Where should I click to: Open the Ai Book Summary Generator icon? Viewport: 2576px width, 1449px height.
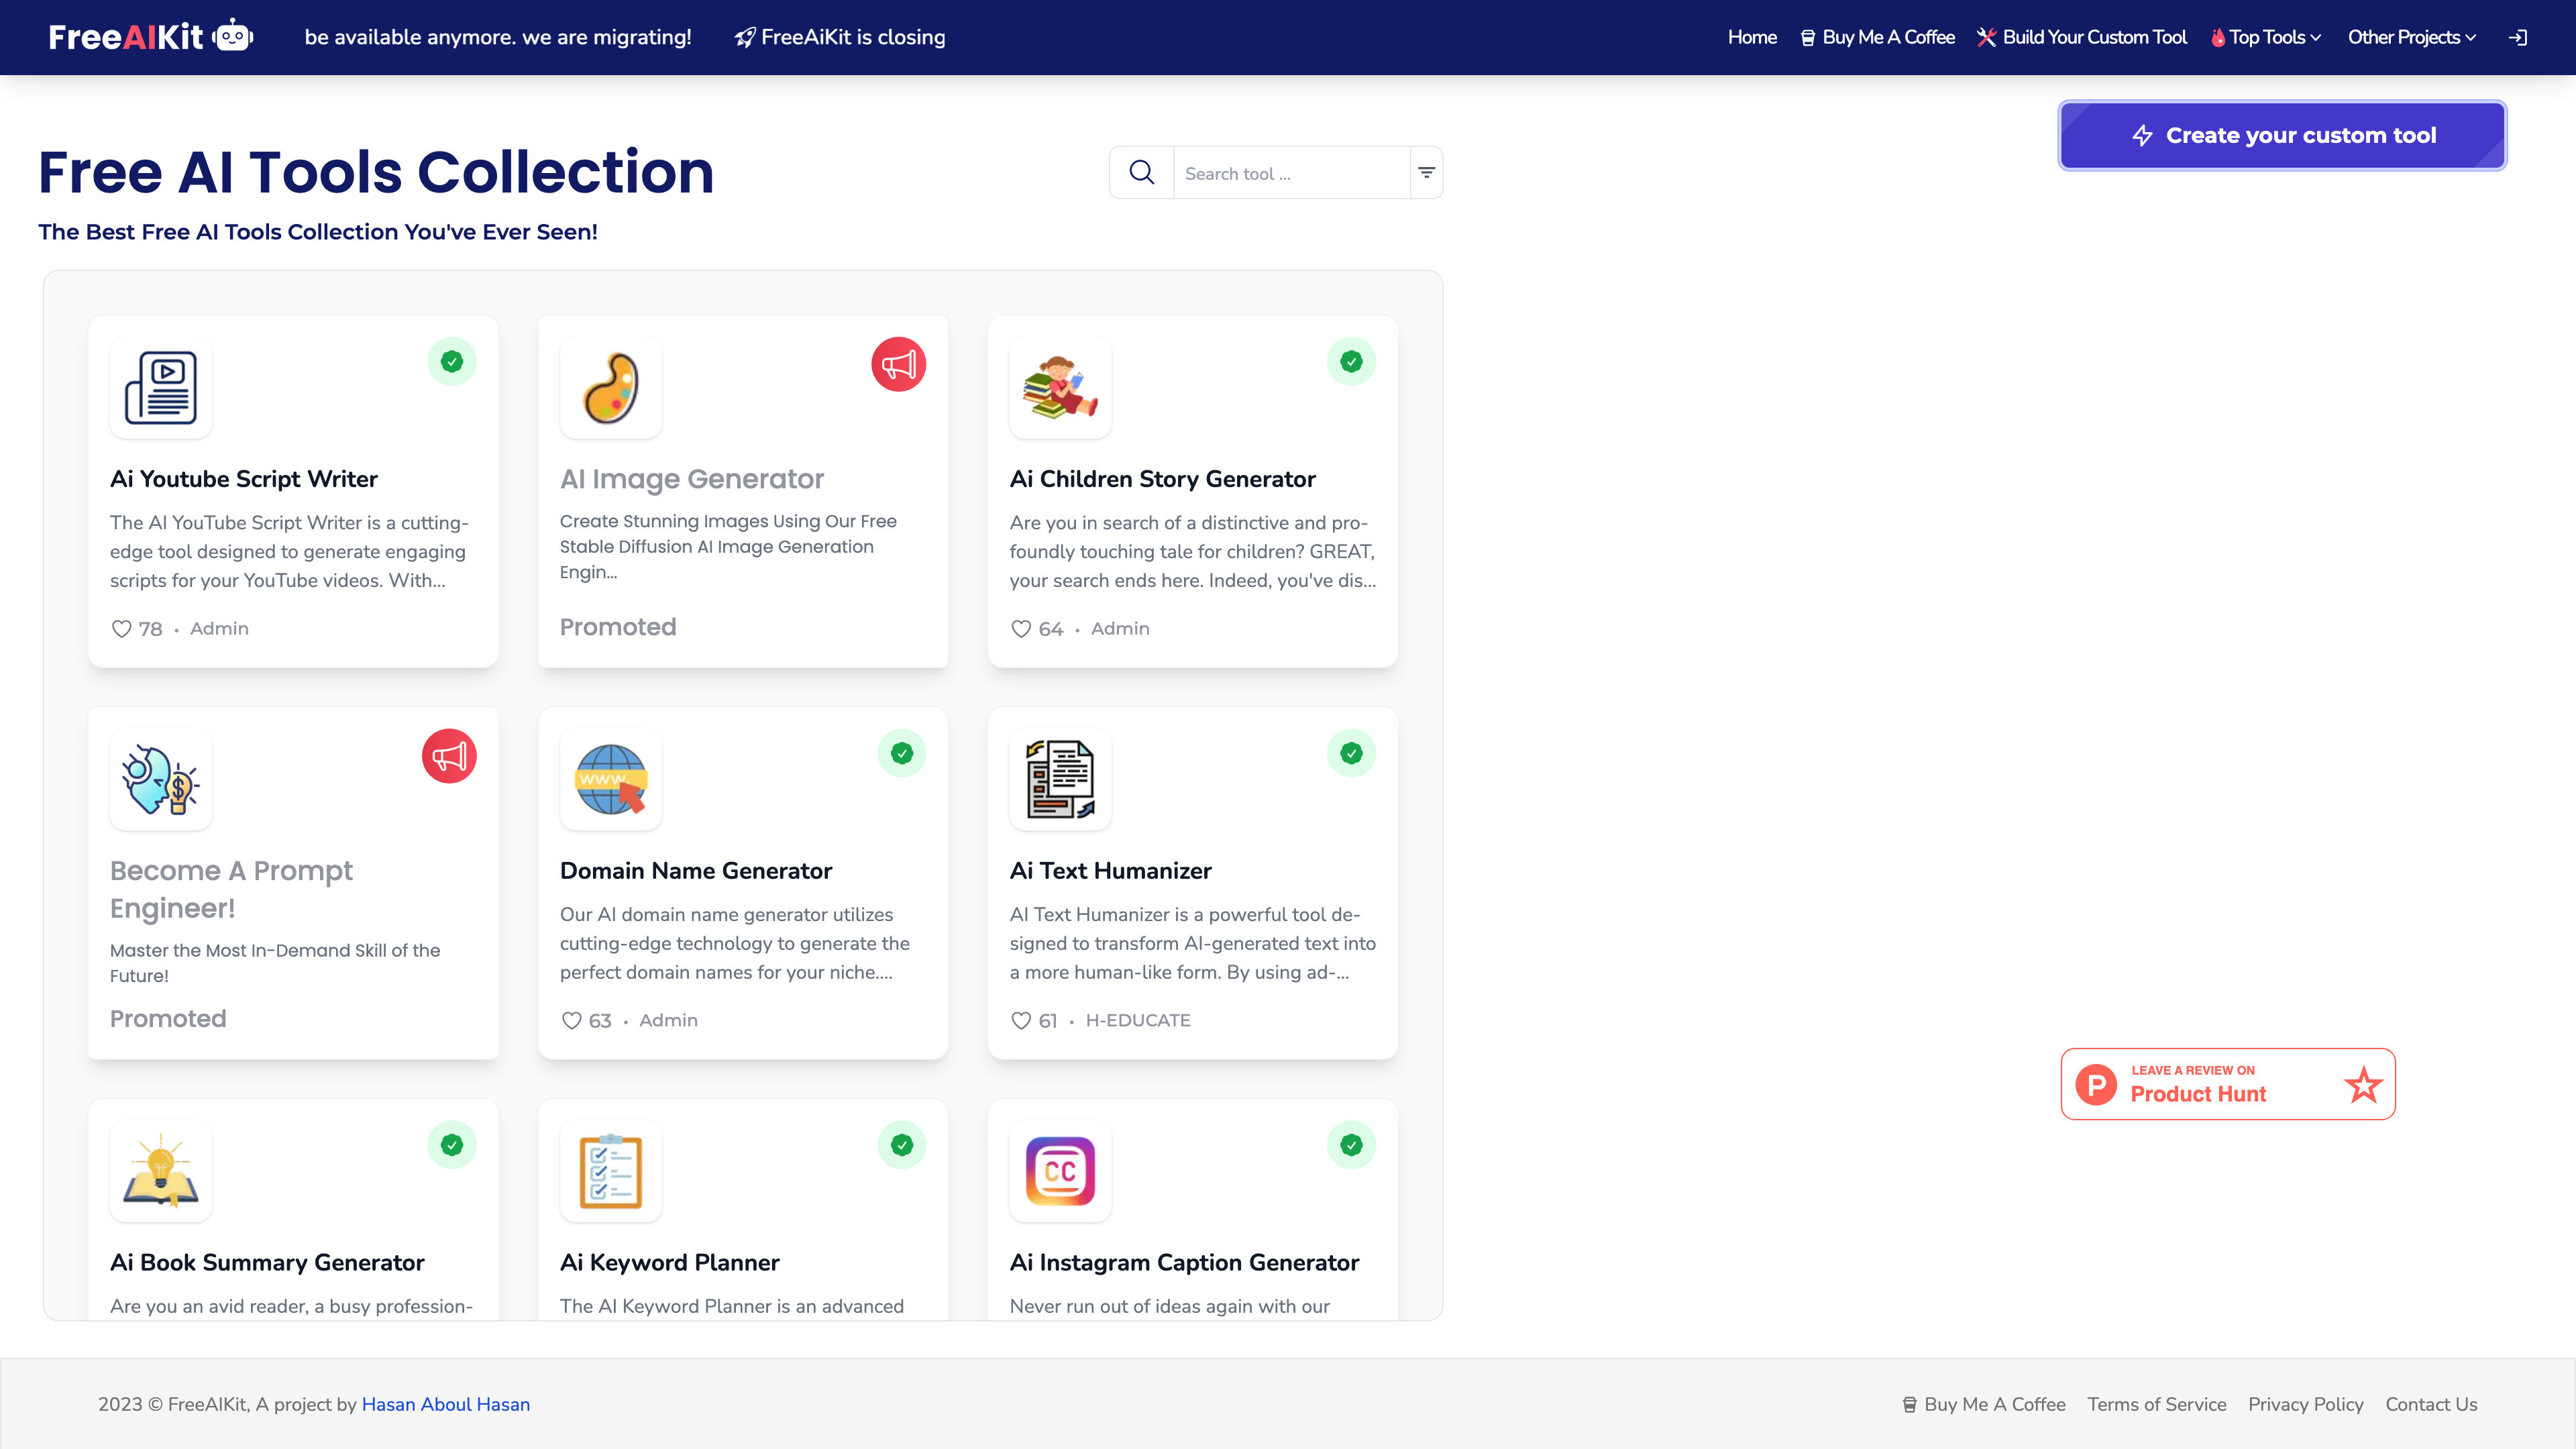tap(161, 1171)
